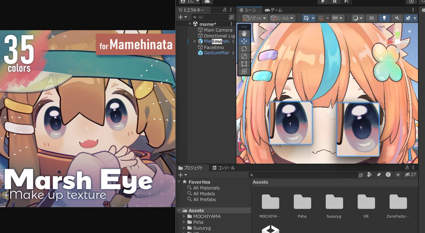Collapse the Favorites group
Viewport: 425px width, 233px height.
click(179, 182)
